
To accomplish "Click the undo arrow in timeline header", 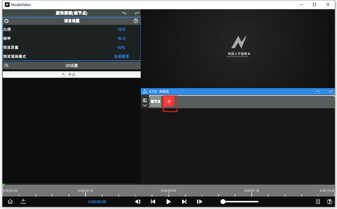I will (318, 91).
